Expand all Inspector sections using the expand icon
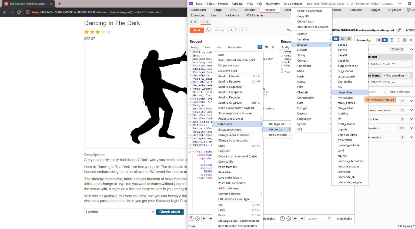 (392, 40)
